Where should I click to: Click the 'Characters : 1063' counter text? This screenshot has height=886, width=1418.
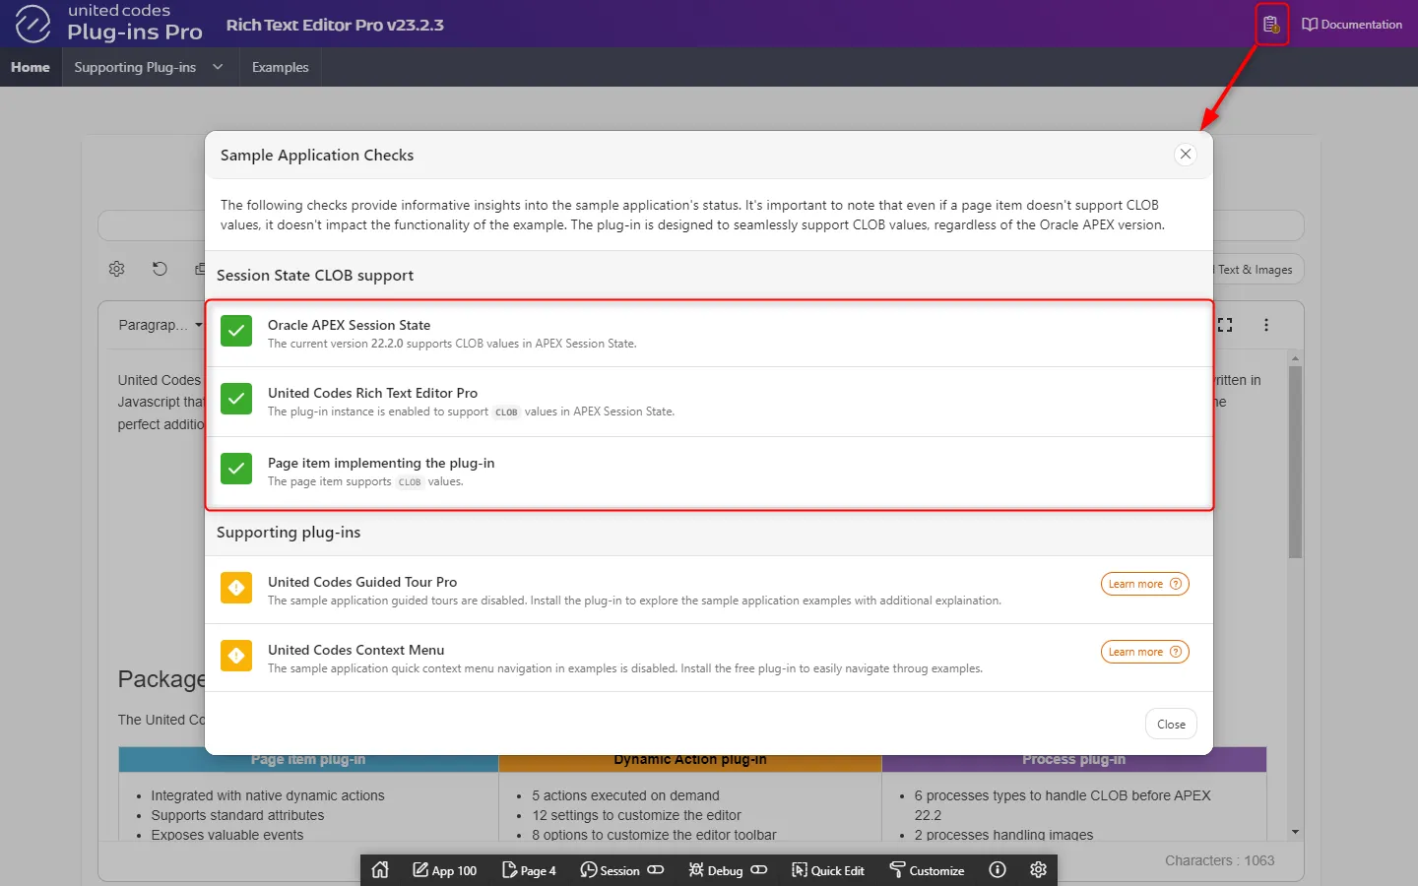point(1219,860)
